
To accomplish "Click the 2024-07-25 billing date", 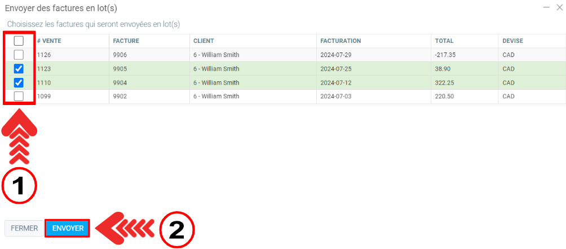I will [x=335, y=68].
